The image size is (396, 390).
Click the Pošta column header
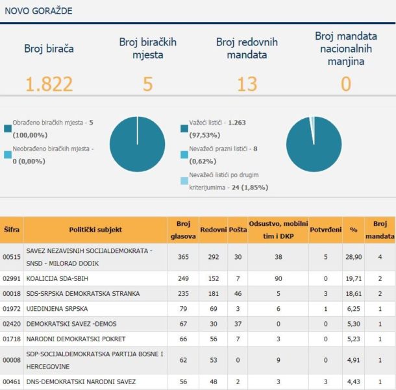click(x=238, y=230)
